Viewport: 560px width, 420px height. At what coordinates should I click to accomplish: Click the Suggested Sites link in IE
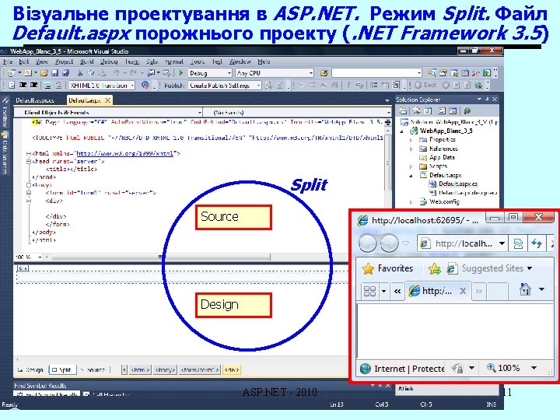[488, 268]
